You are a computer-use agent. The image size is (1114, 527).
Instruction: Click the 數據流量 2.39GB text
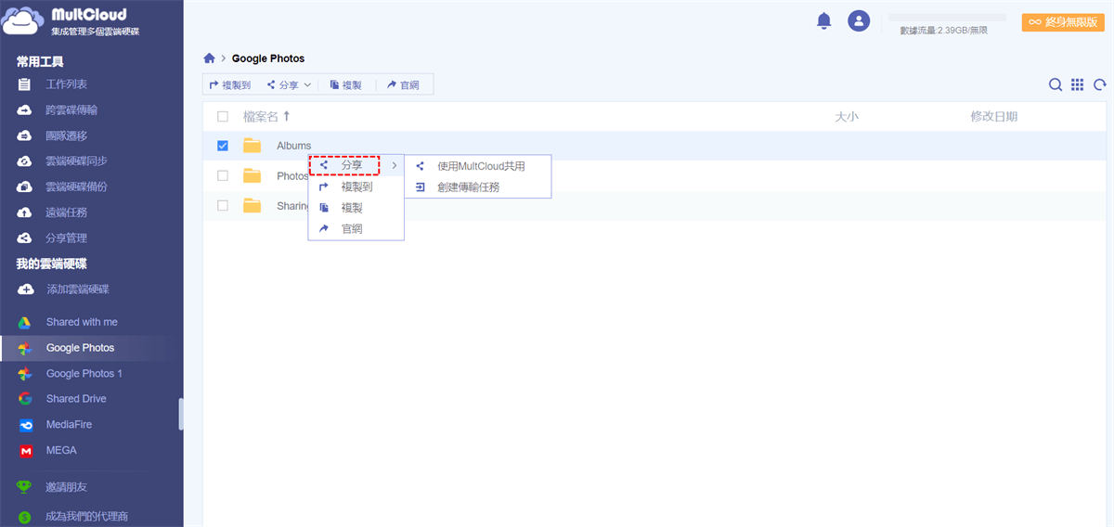click(x=944, y=31)
